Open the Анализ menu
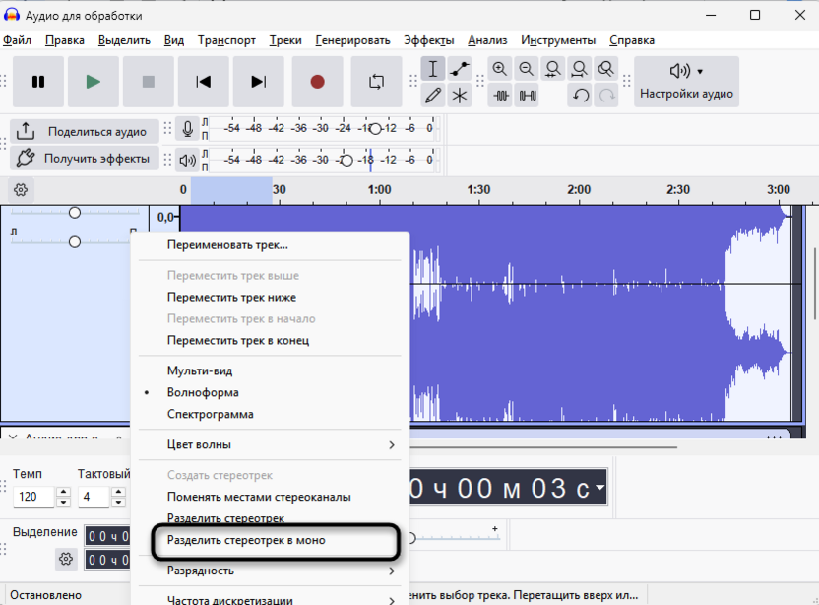 [x=487, y=40]
